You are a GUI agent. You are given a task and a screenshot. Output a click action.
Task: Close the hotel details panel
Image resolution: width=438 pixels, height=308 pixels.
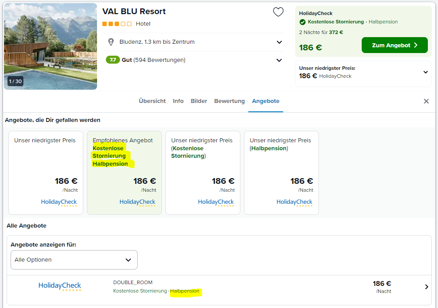426,101
